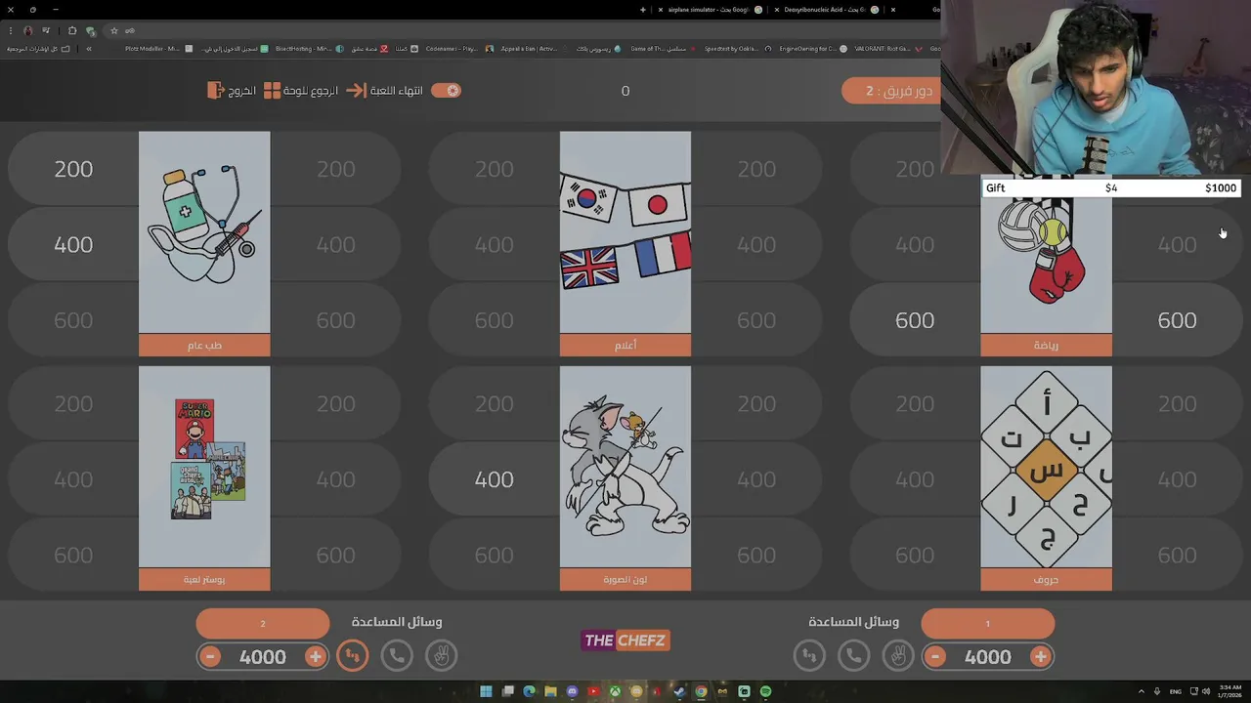Image resolution: width=1251 pixels, height=703 pixels.
Task: Open Google Chrome from the taskbar
Action: pyautogui.click(x=701, y=691)
